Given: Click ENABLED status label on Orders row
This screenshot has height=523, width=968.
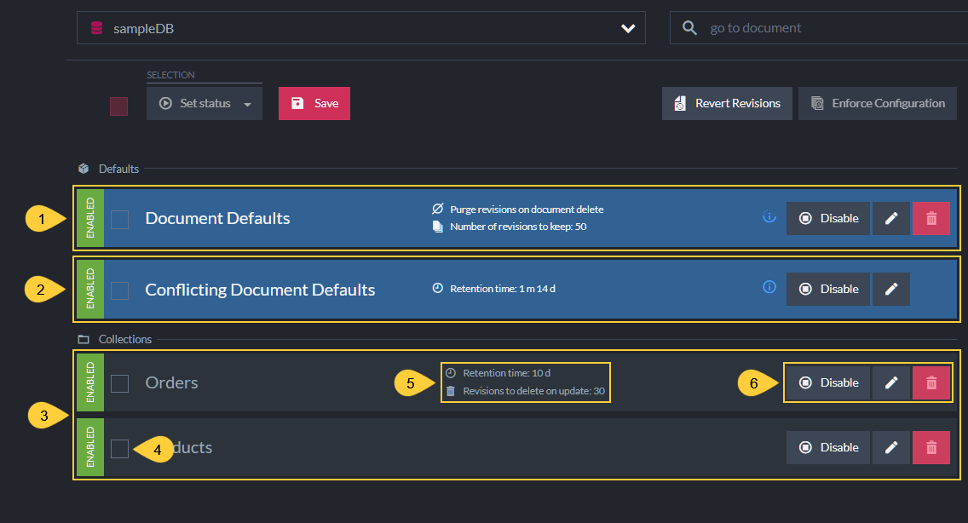Looking at the screenshot, I should point(90,382).
